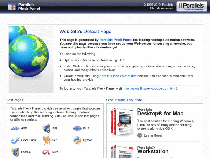Open the finadev-groupe.com:8443 login link

[x=150, y=88]
